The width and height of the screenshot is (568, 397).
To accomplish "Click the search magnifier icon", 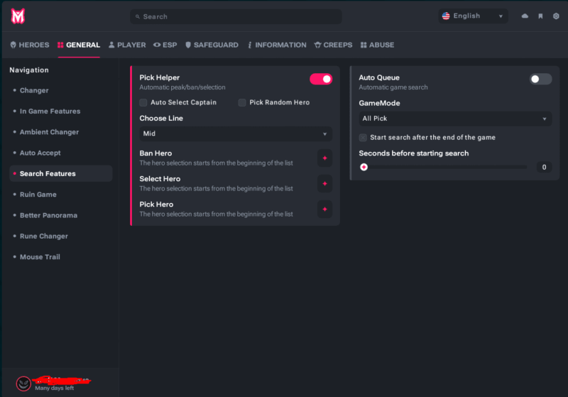I will pos(138,16).
